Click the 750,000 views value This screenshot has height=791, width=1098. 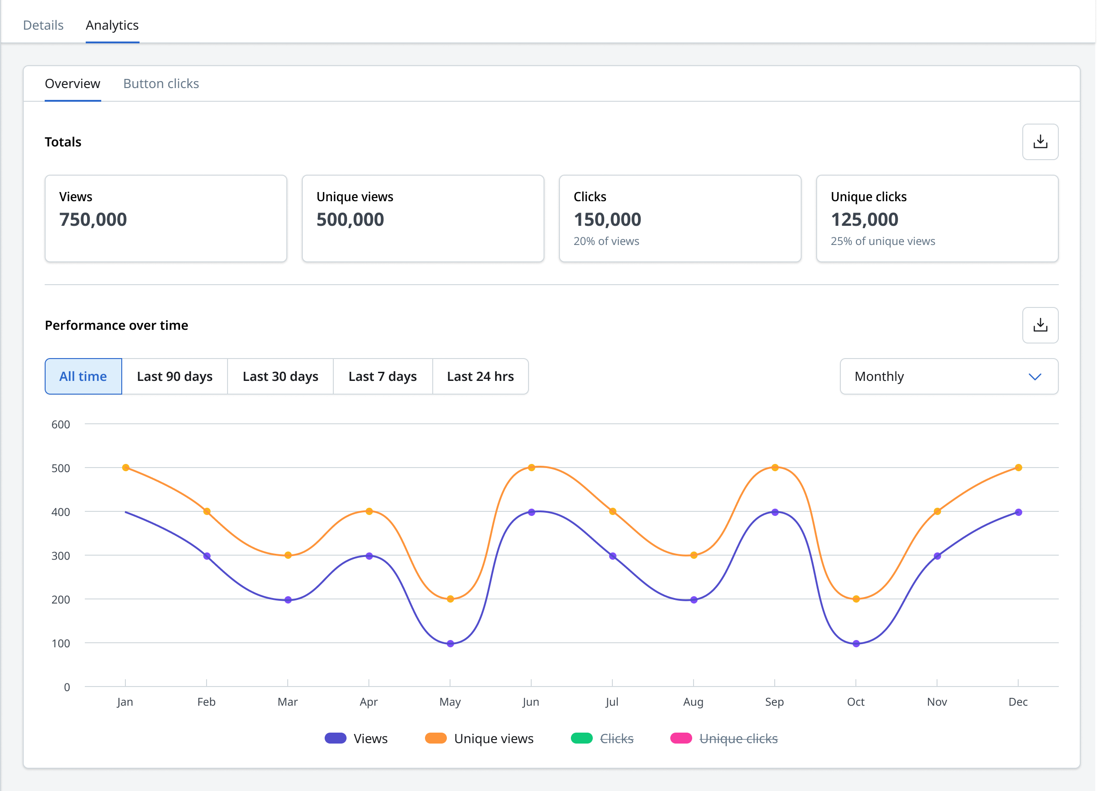(93, 219)
